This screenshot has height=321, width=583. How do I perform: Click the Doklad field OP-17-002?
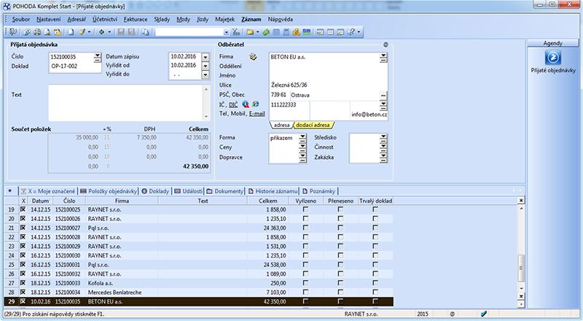pos(75,66)
